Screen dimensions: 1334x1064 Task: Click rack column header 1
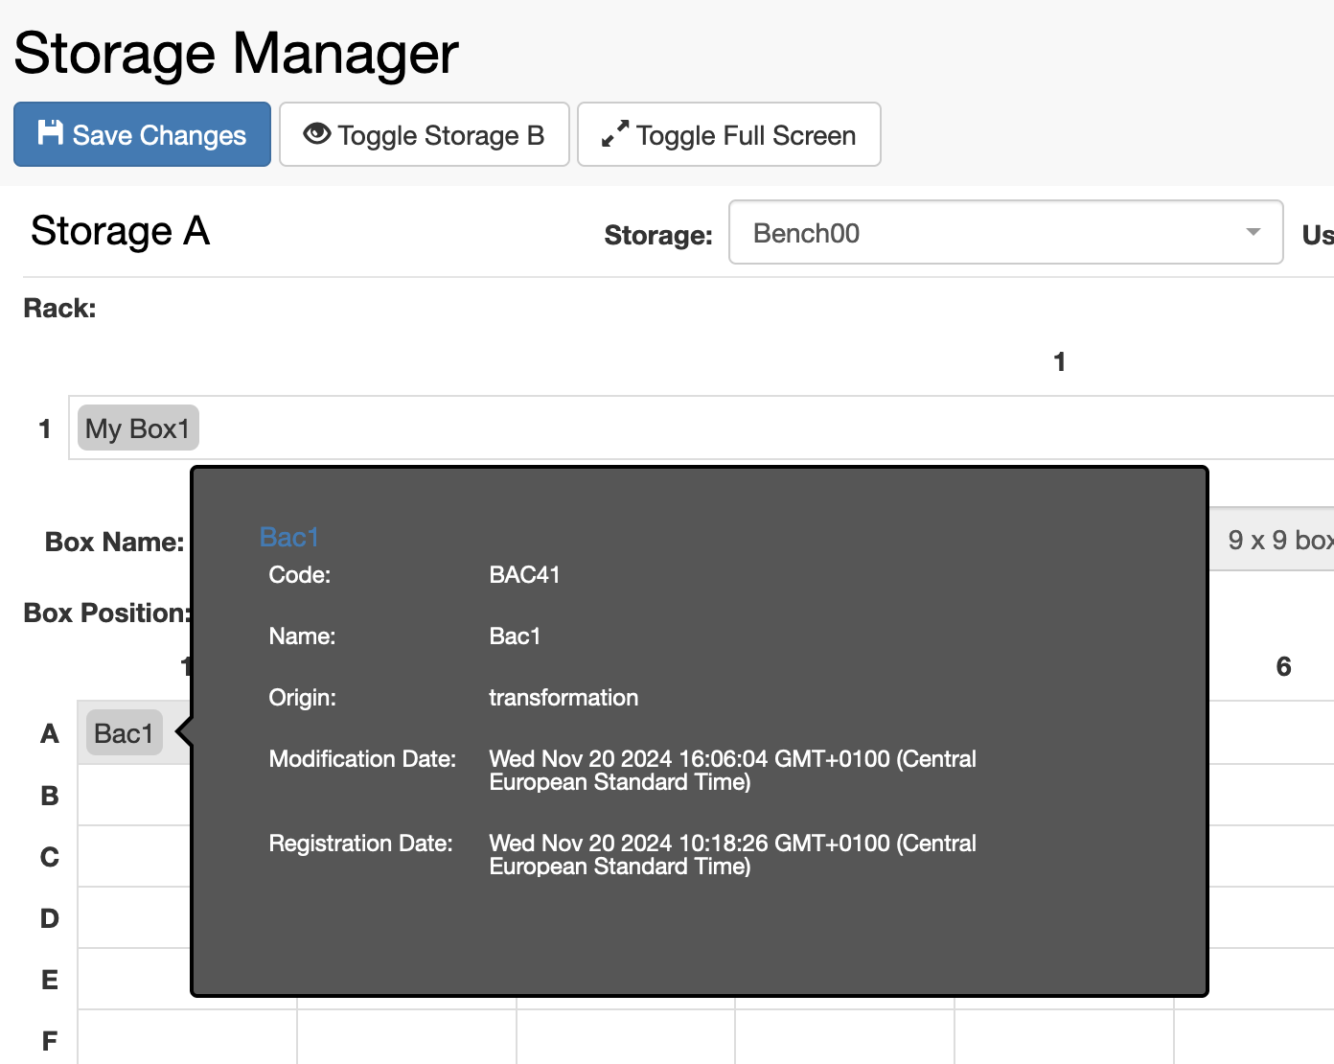(x=1059, y=361)
